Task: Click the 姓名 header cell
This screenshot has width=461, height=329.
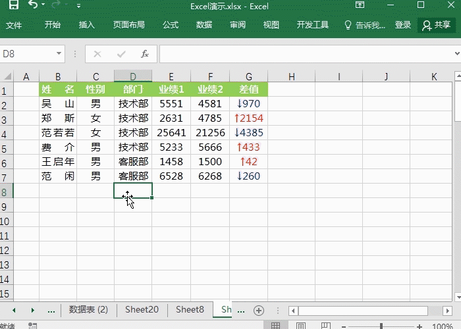Action: pos(58,89)
